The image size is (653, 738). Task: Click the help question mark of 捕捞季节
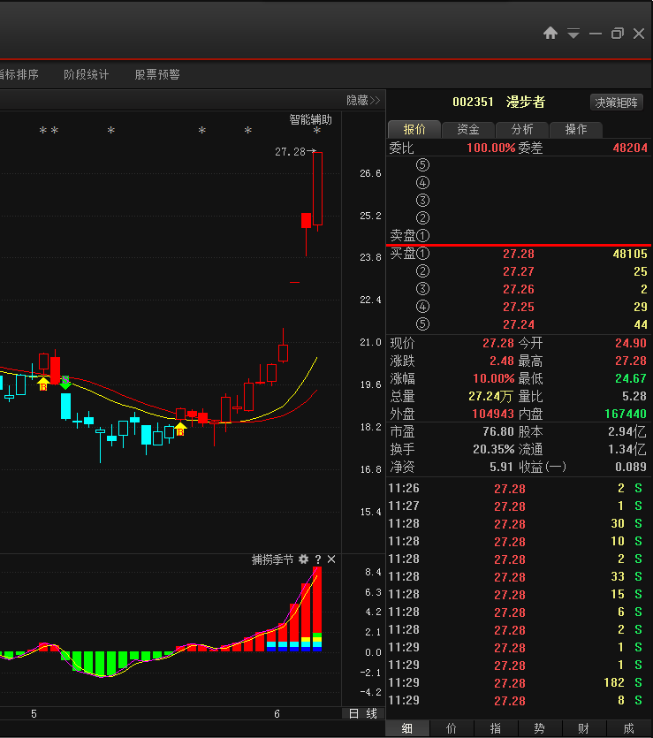(x=318, y=559)
